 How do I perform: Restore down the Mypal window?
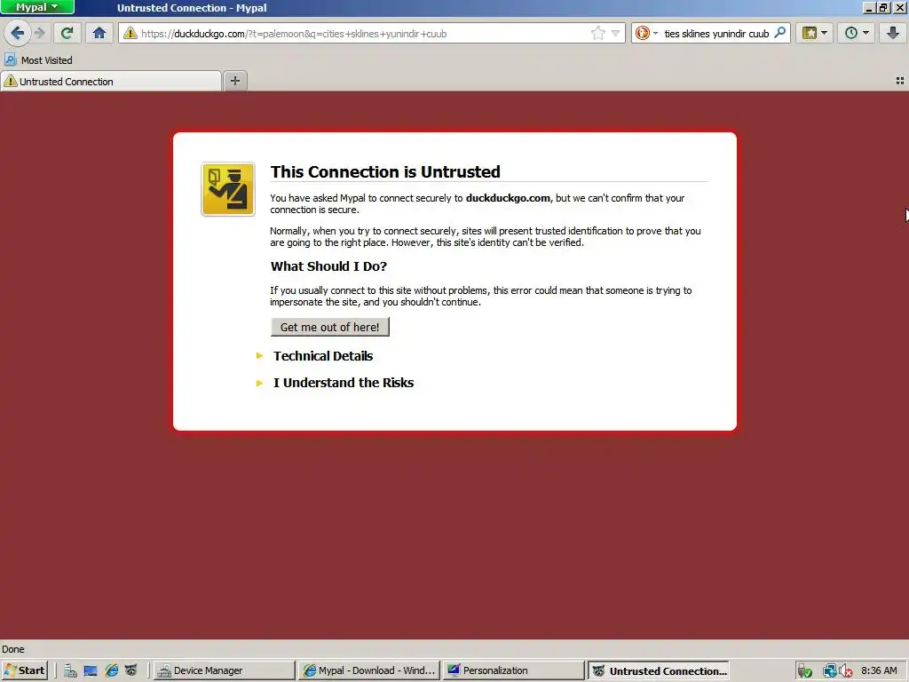click(x=883, y=7)
